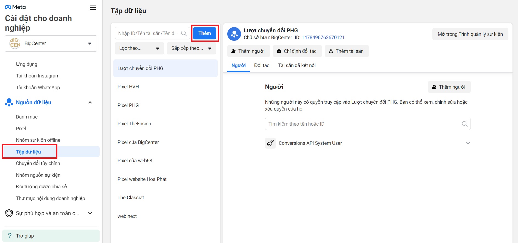Click the Trợ giúp help button
This screenshot has width=518, height=243.
pos(51,236)
